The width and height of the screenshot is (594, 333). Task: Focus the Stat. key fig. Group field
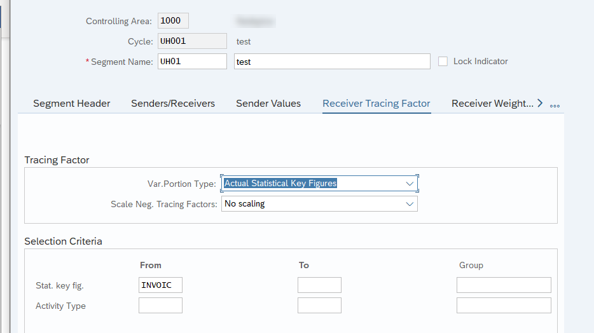coord(504,285)
